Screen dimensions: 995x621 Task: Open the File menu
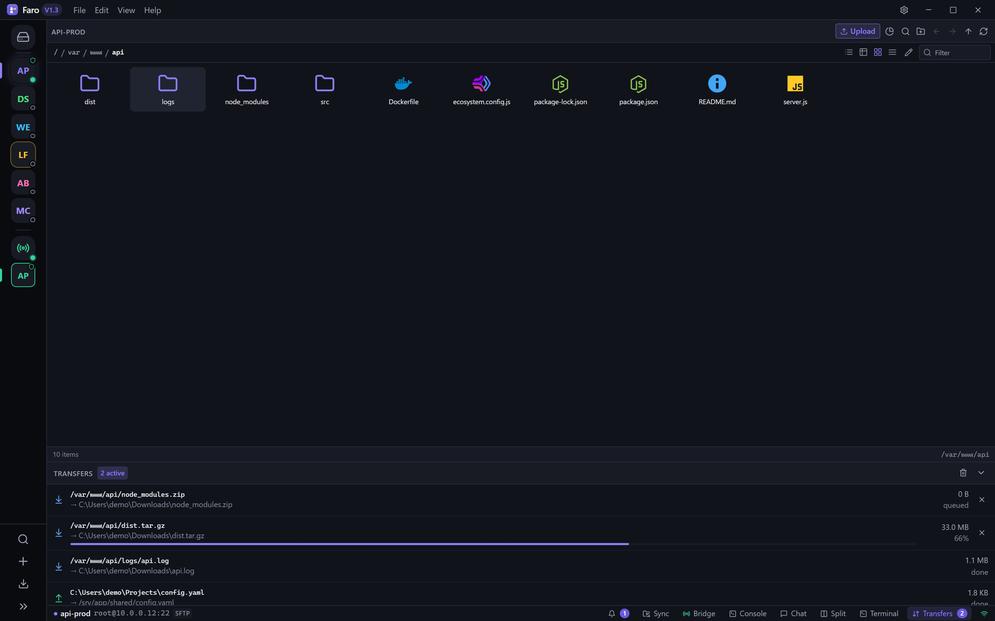[79, 10]
